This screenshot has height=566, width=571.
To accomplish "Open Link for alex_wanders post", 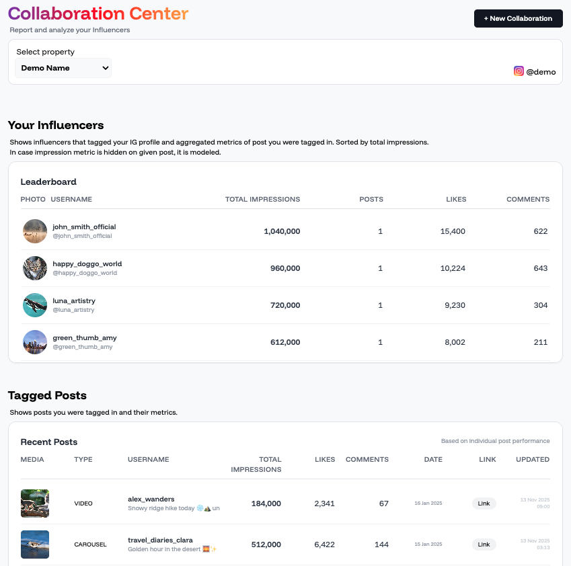I will pos(484,503).
